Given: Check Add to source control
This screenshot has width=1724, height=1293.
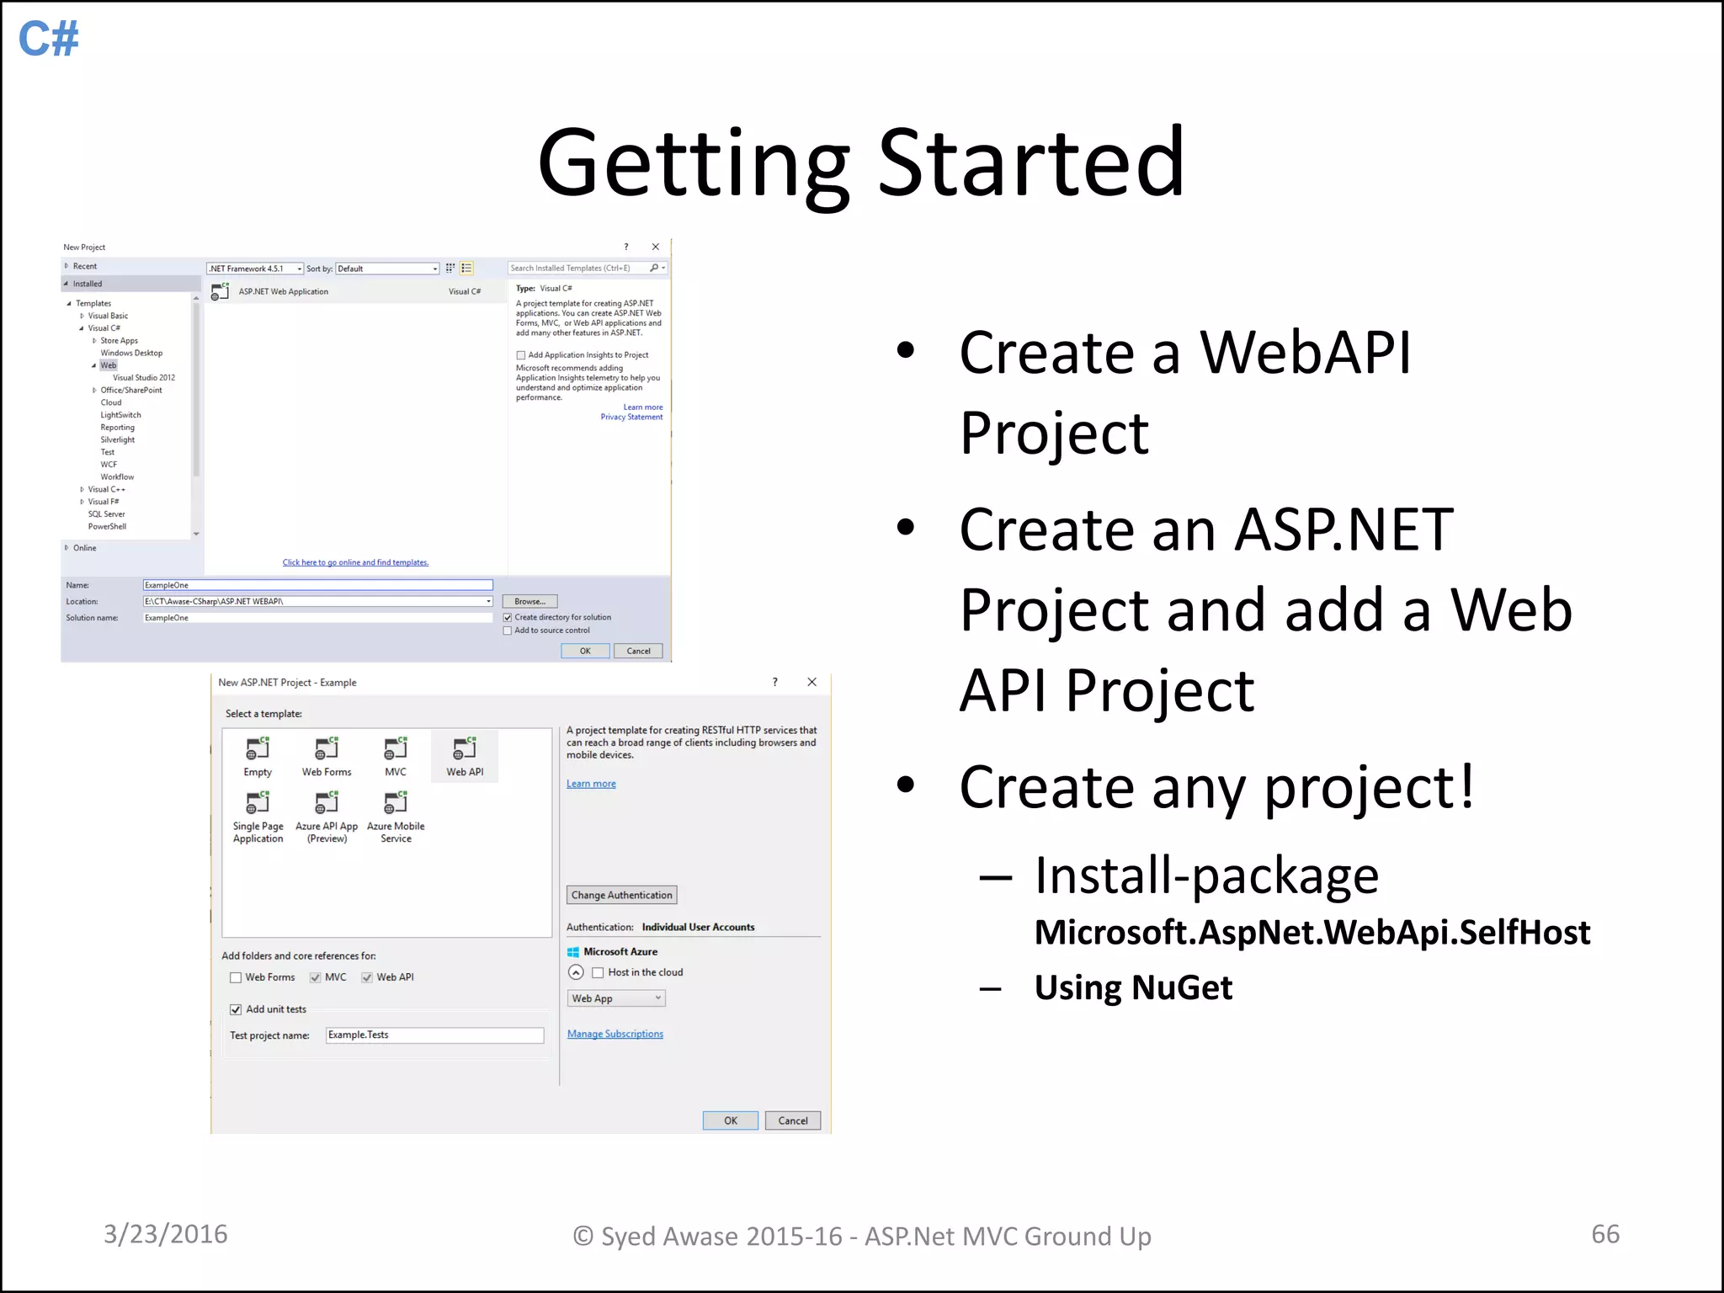Looking at the screenshot, I should [508, 631].
